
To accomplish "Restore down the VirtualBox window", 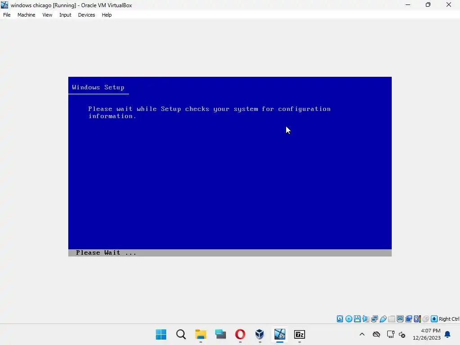I will (x=428, y=4).
